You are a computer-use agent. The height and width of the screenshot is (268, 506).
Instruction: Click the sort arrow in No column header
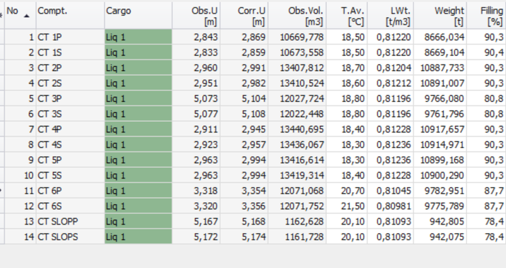pos(26,16)
